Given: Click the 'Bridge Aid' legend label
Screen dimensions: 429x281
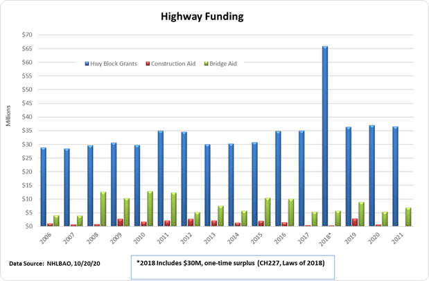Looking at the screenshot, I should (223, 64).
